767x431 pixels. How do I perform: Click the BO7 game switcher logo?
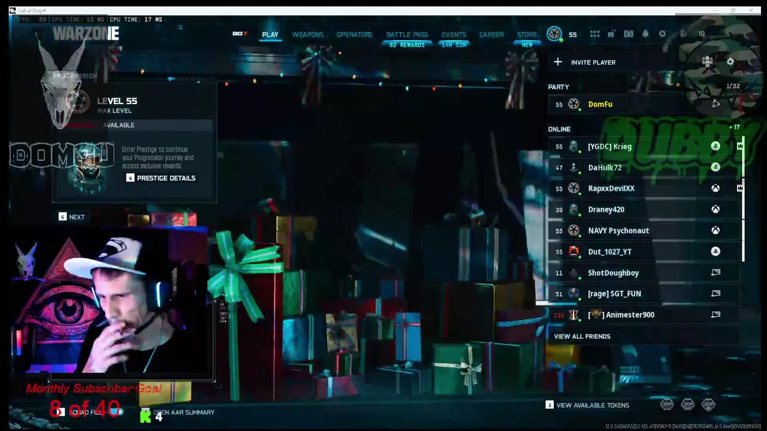click(x=240, y=34)
